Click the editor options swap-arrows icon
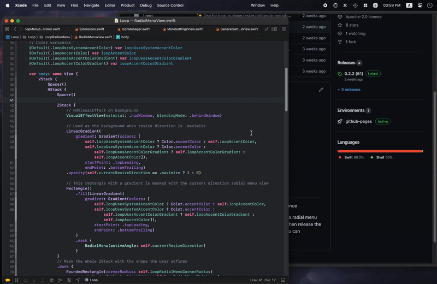The image size is (437, 284). (x=267, y=29)
